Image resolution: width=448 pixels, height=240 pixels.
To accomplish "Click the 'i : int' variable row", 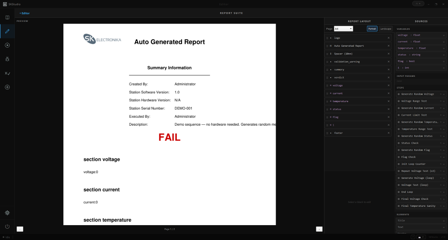I will 421,68.
